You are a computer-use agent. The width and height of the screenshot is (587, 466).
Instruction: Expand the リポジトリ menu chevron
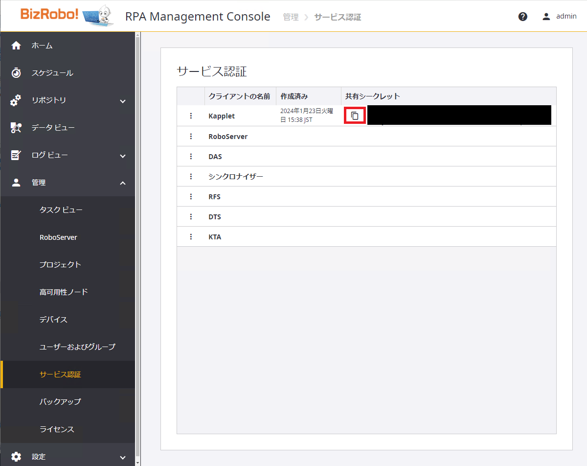click(123, 101)
